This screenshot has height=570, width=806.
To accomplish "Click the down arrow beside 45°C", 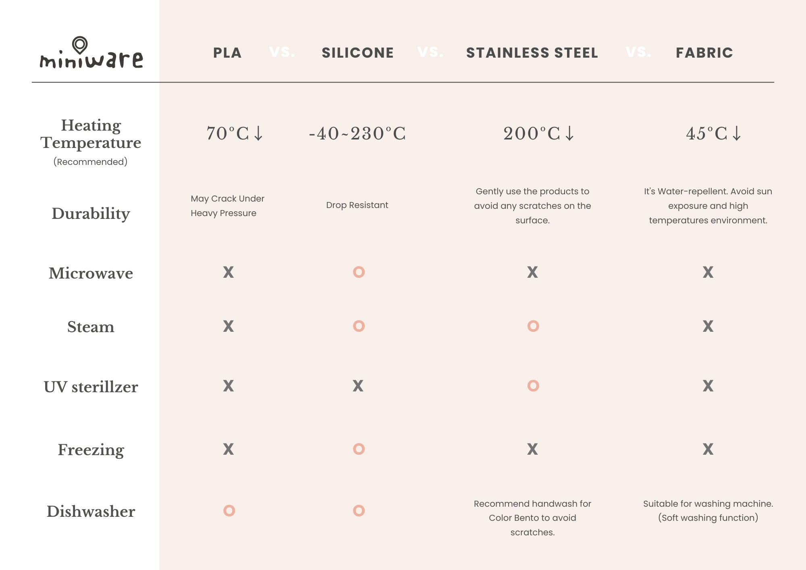I will pos(736,133).
